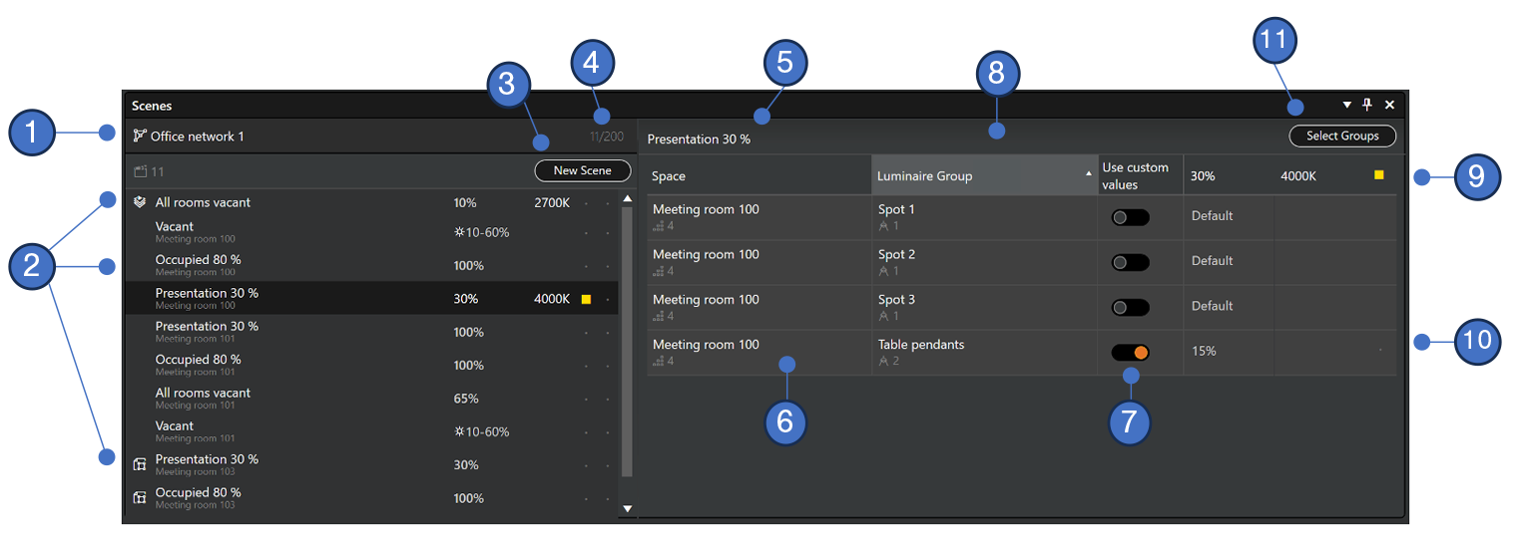Click room icon beside Presentation 30 % Meeting room 103
Image resolution: width=1531 pixels, height=552 pixels.
point(140,464)
